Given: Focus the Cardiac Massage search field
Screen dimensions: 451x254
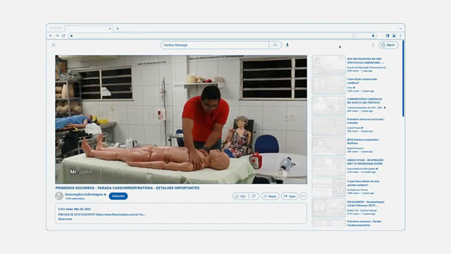Looking at the screenshot, I should tap(214, 45).
